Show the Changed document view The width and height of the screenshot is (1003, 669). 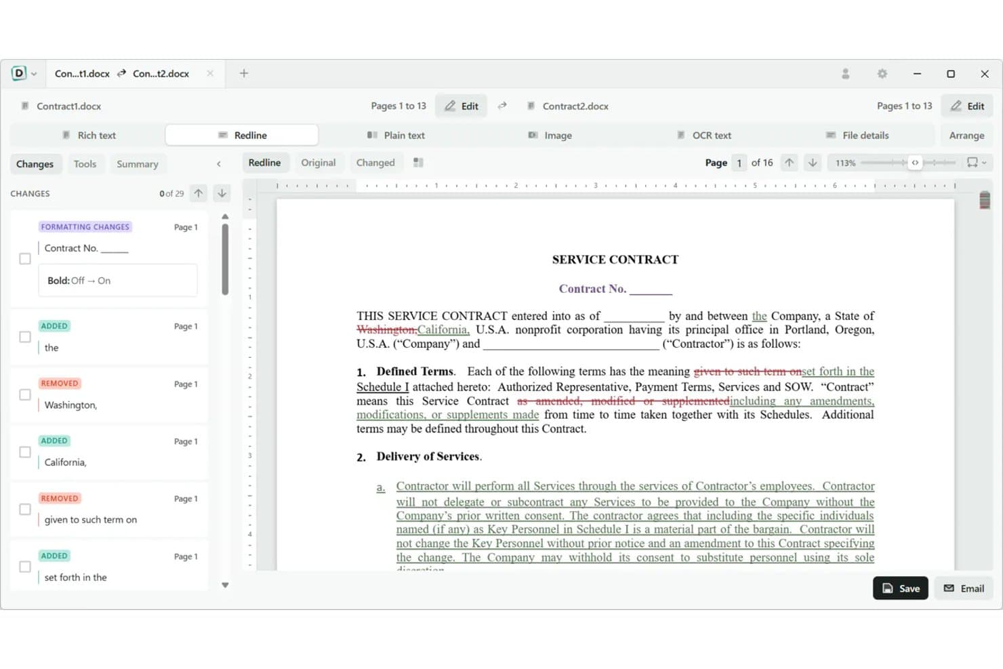click(375, 163)
